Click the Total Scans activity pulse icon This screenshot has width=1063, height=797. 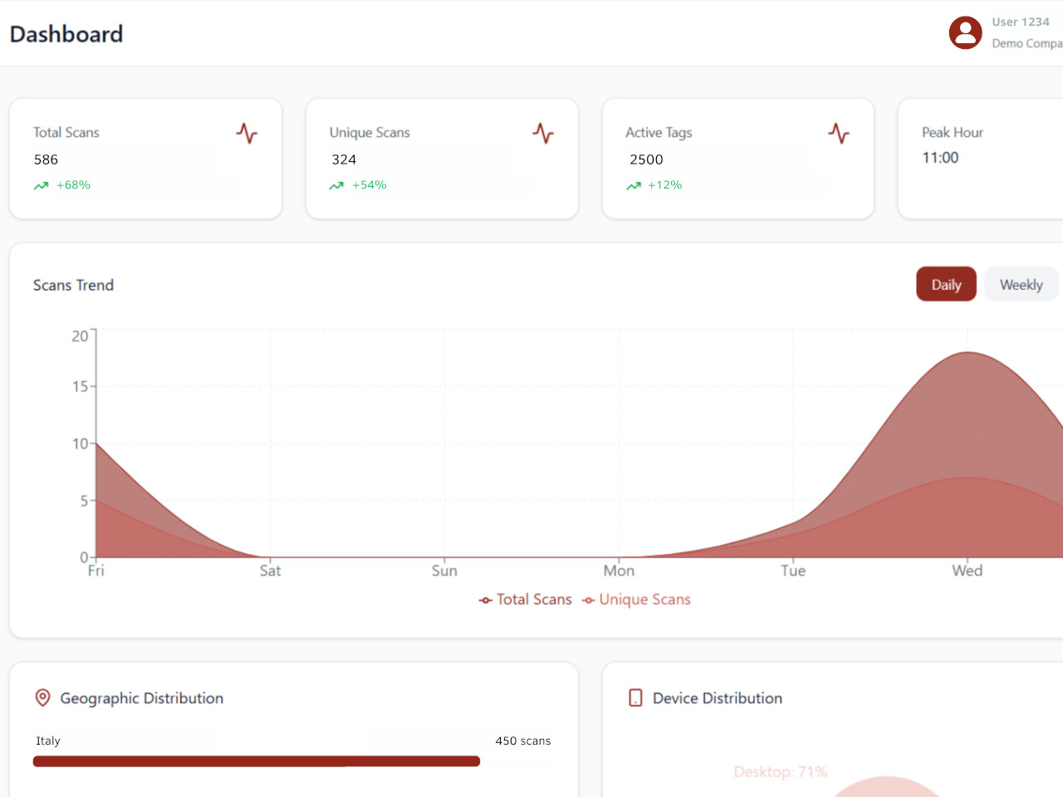pyautogui.click(x=247, y=133)
